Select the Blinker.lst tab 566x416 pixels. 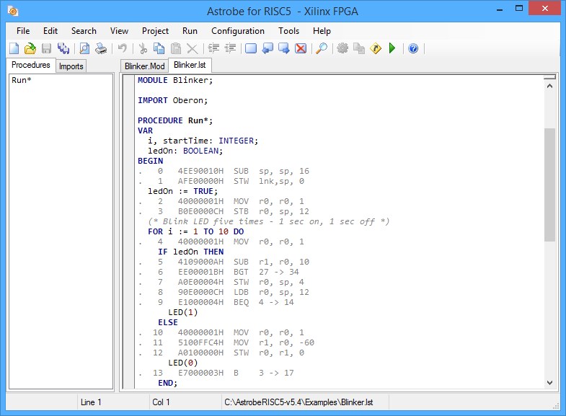pyautogui.click(x=190, y=65)
